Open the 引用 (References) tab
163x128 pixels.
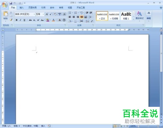tap(43, 7)
